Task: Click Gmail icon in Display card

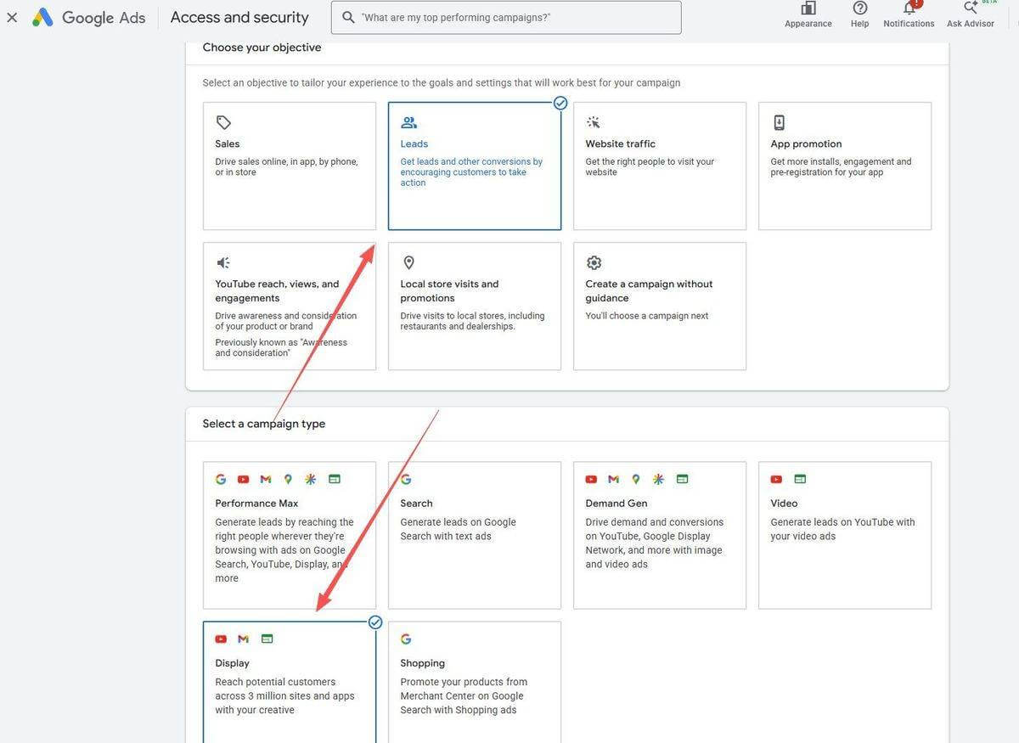Action: point(243,639)
